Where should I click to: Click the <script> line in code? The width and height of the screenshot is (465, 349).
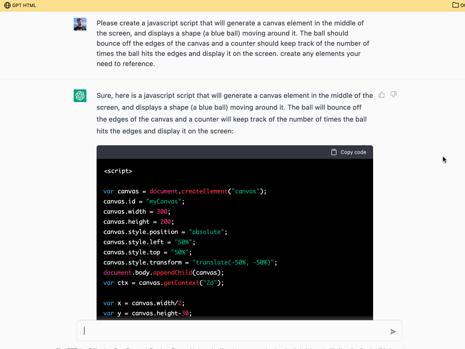[x=118, y=171]
